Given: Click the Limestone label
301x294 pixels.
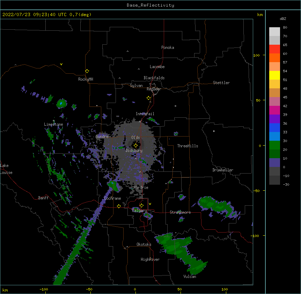Looking at the screenshot, I should [x=53, y=124].
